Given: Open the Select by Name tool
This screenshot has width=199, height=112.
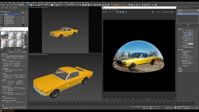Looking at the screenshot, I should pos(23,5).
